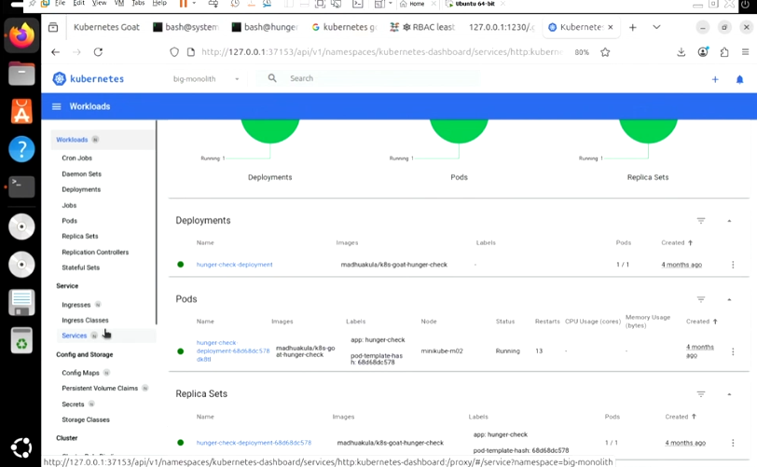Open the Files manager dock icon
The height and width of the screenshot is (467, 757).
[21, 75]
